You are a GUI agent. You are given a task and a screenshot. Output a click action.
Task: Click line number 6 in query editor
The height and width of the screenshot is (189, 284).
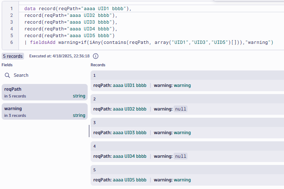pos(11,42)
